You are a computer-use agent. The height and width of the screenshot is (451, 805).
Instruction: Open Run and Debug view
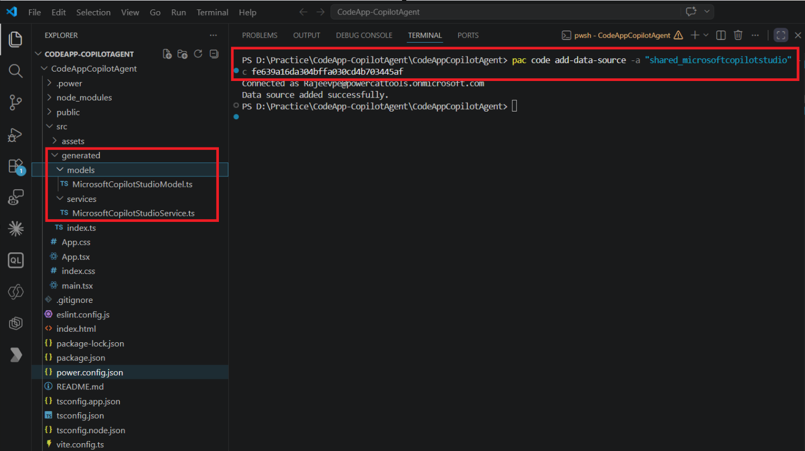click(16, 134)
